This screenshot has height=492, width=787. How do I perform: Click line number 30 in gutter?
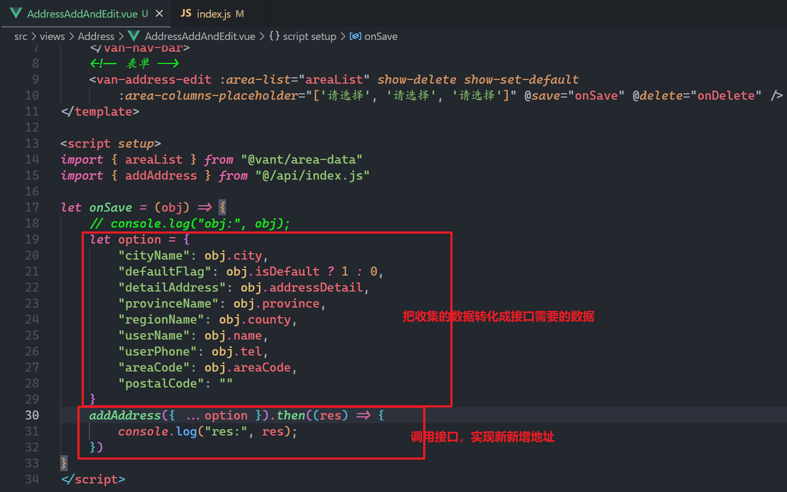click(x=32, y=415)
